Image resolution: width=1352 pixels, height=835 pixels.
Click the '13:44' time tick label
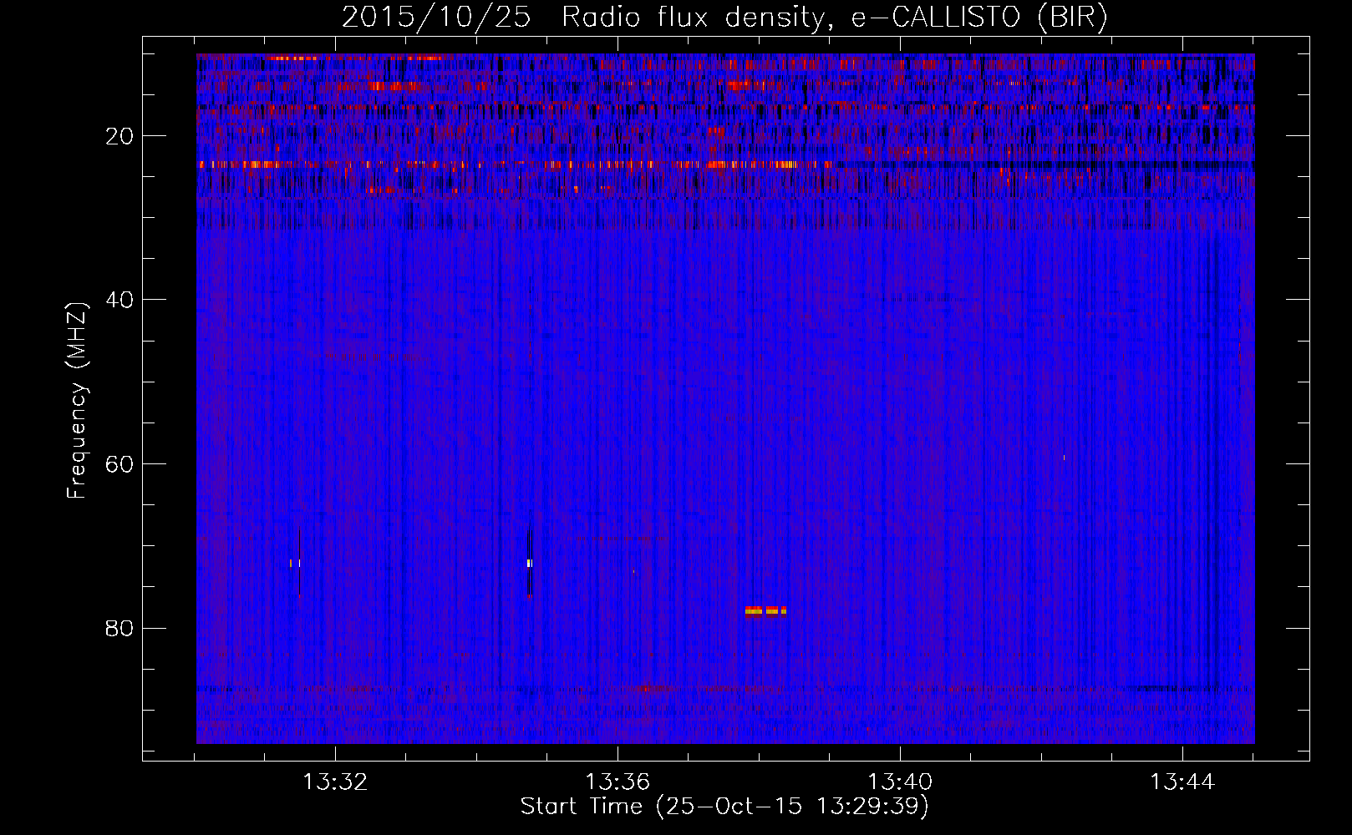click(x=1182, y=782)
